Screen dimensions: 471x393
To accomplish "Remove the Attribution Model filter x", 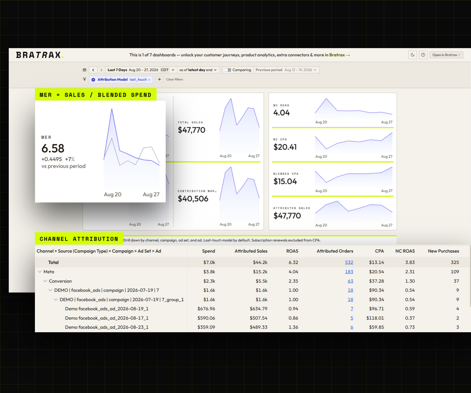I will (x=93, y=79).
